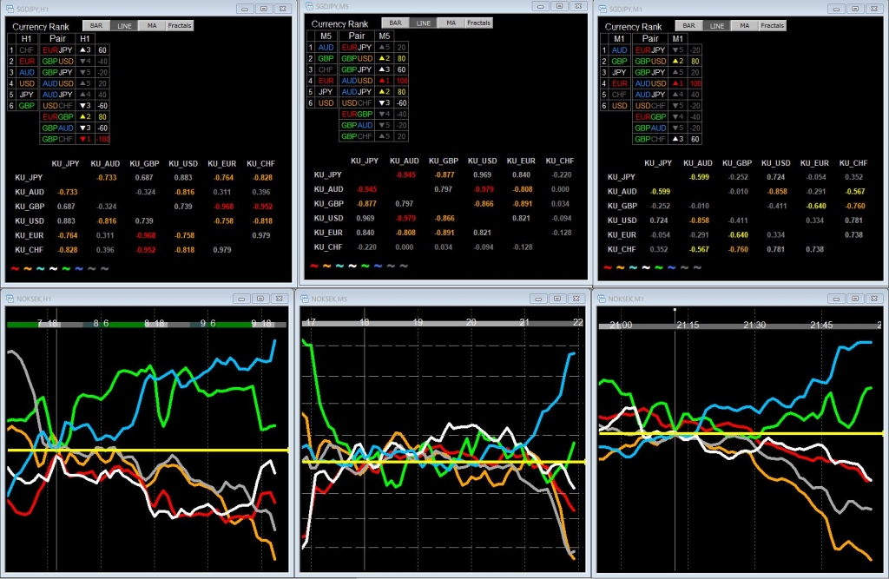The width and height of the screenshot is (889, 579).
Task: Click the chart icon in NOKSEK,H1 title bar
Action: coord(10,299)
